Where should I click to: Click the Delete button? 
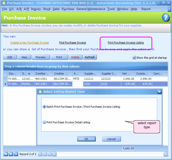click(x=75, y=57)
